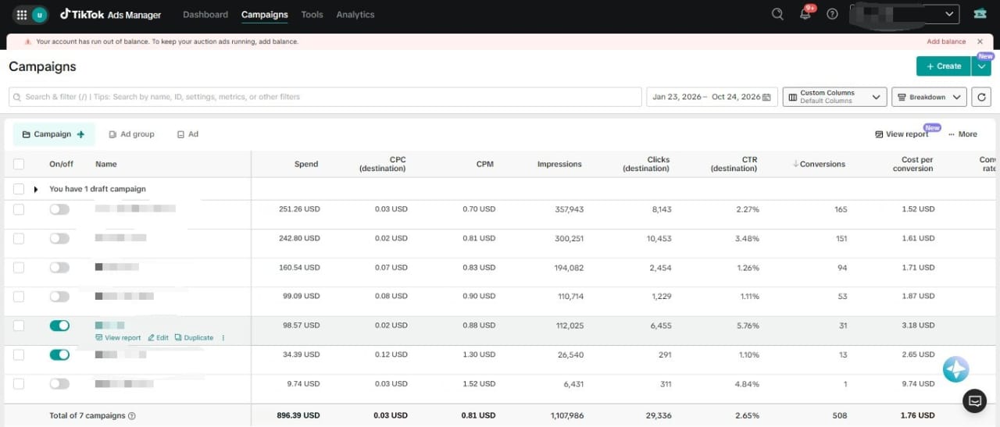Click the 357,943 impressions cell
The width and height of the screenshot is (1000, 427).
[569, 209]
